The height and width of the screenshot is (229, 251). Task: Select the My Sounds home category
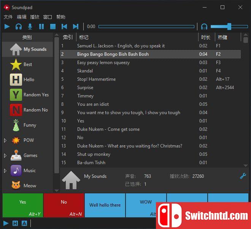tap(27, 49)
